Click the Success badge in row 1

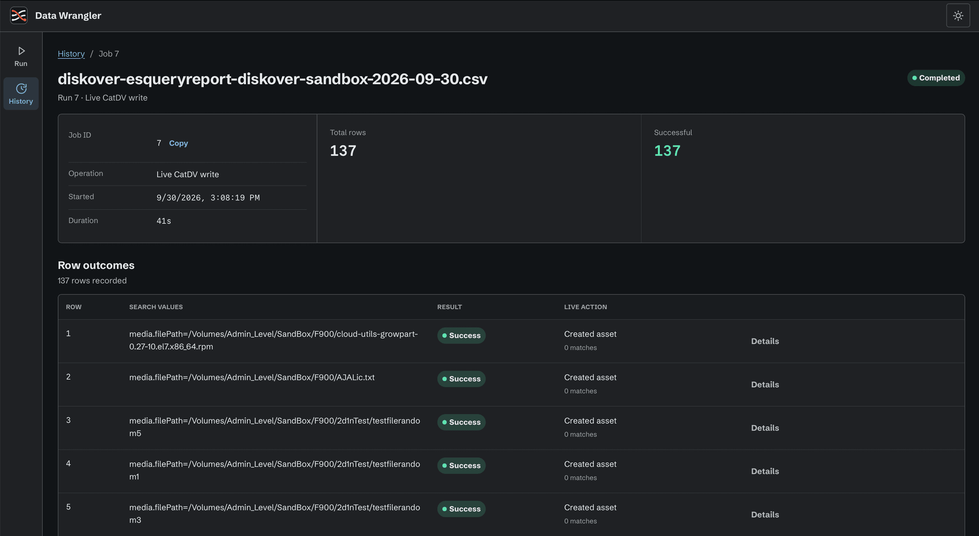pyautogui.click(x=461, y=336)
